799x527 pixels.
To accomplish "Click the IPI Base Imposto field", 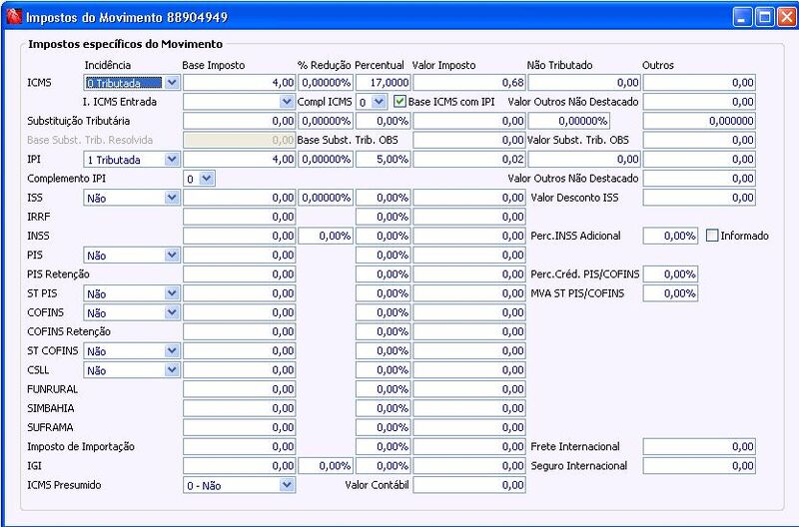I will [240, 160].
